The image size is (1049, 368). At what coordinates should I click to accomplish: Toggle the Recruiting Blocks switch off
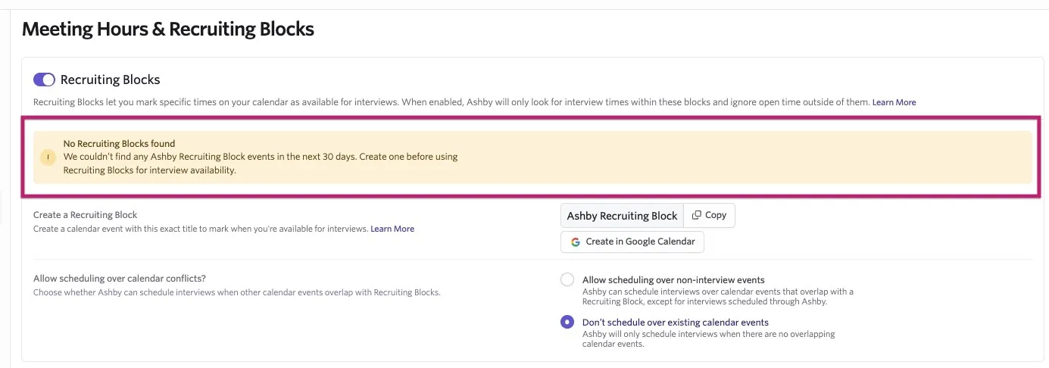coord(44,80)
